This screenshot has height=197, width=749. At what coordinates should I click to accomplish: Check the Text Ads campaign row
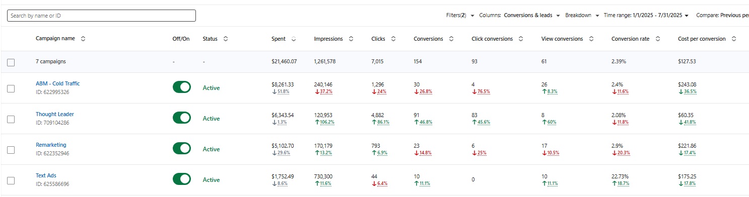click(11, 180)
